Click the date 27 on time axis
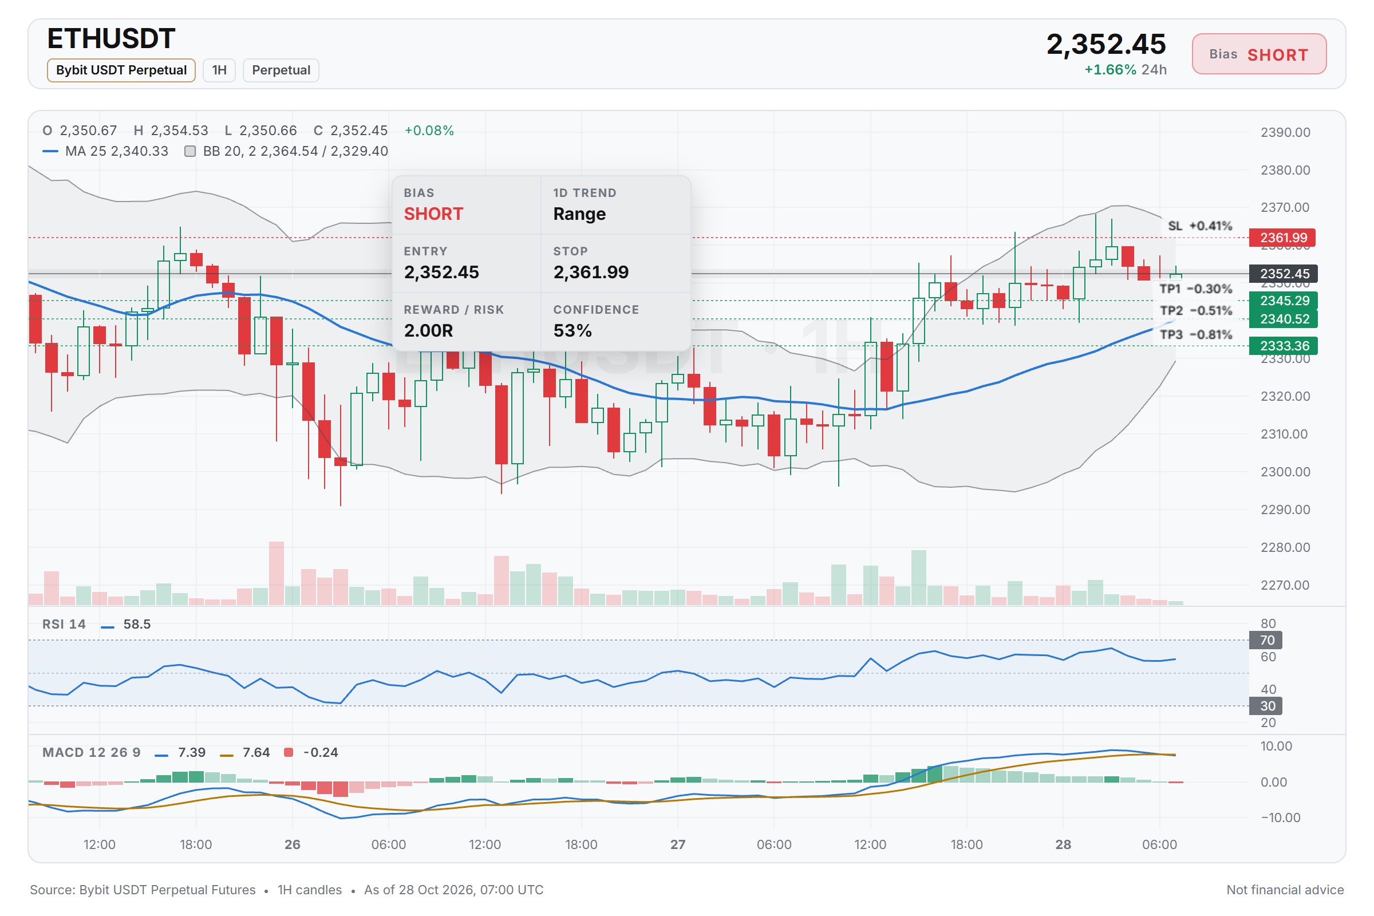 [678, 844]
